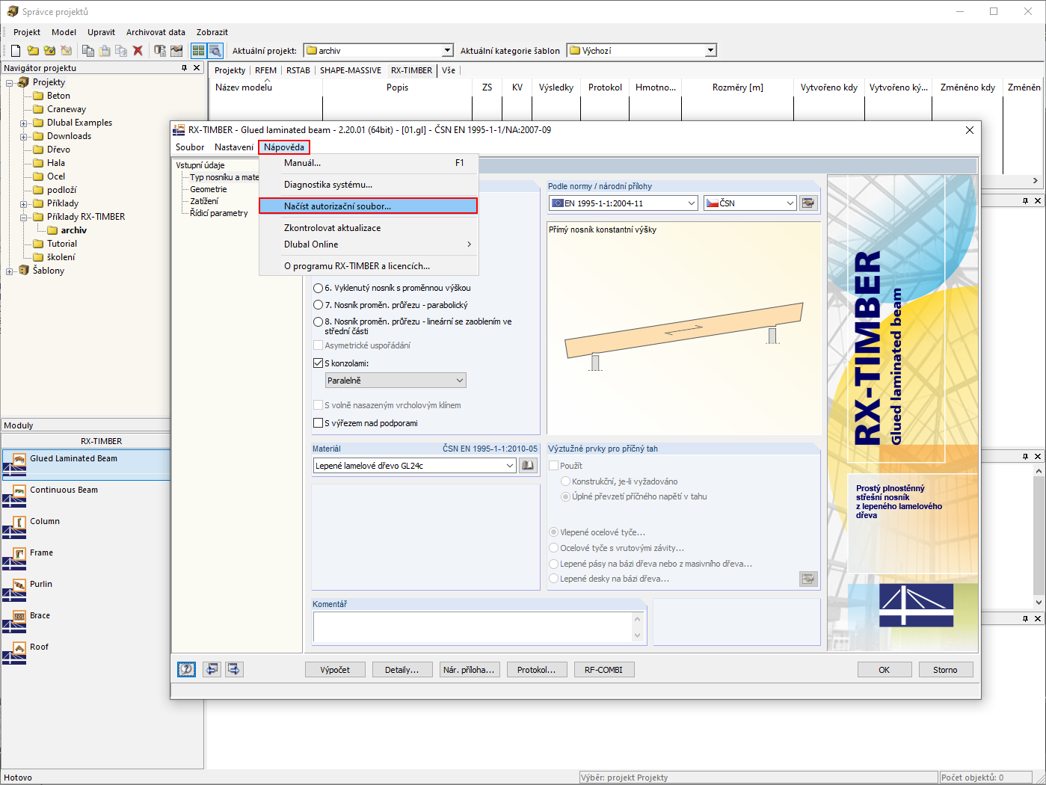Image resolution: width=1046 pixels, height=785 pixels.
Task: Open Aktuální projekt archiv dropdown
Action: click(378, 51)
